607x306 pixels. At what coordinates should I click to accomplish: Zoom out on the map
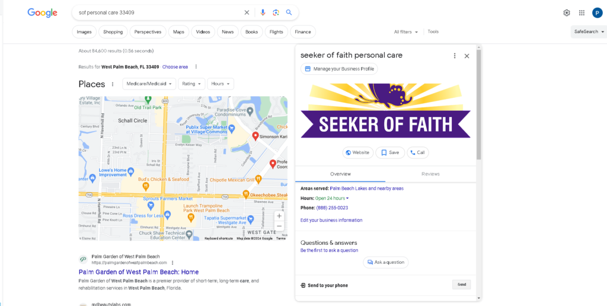(x=279, y=226)
